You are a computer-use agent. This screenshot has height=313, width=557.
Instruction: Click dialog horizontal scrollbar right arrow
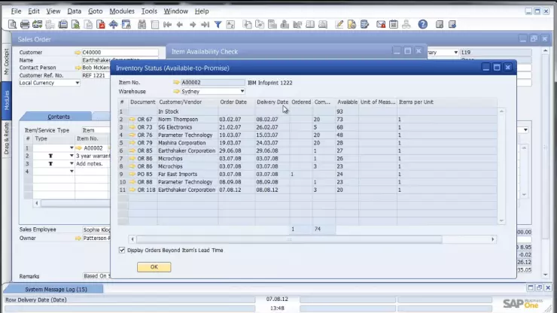(493, 239)
